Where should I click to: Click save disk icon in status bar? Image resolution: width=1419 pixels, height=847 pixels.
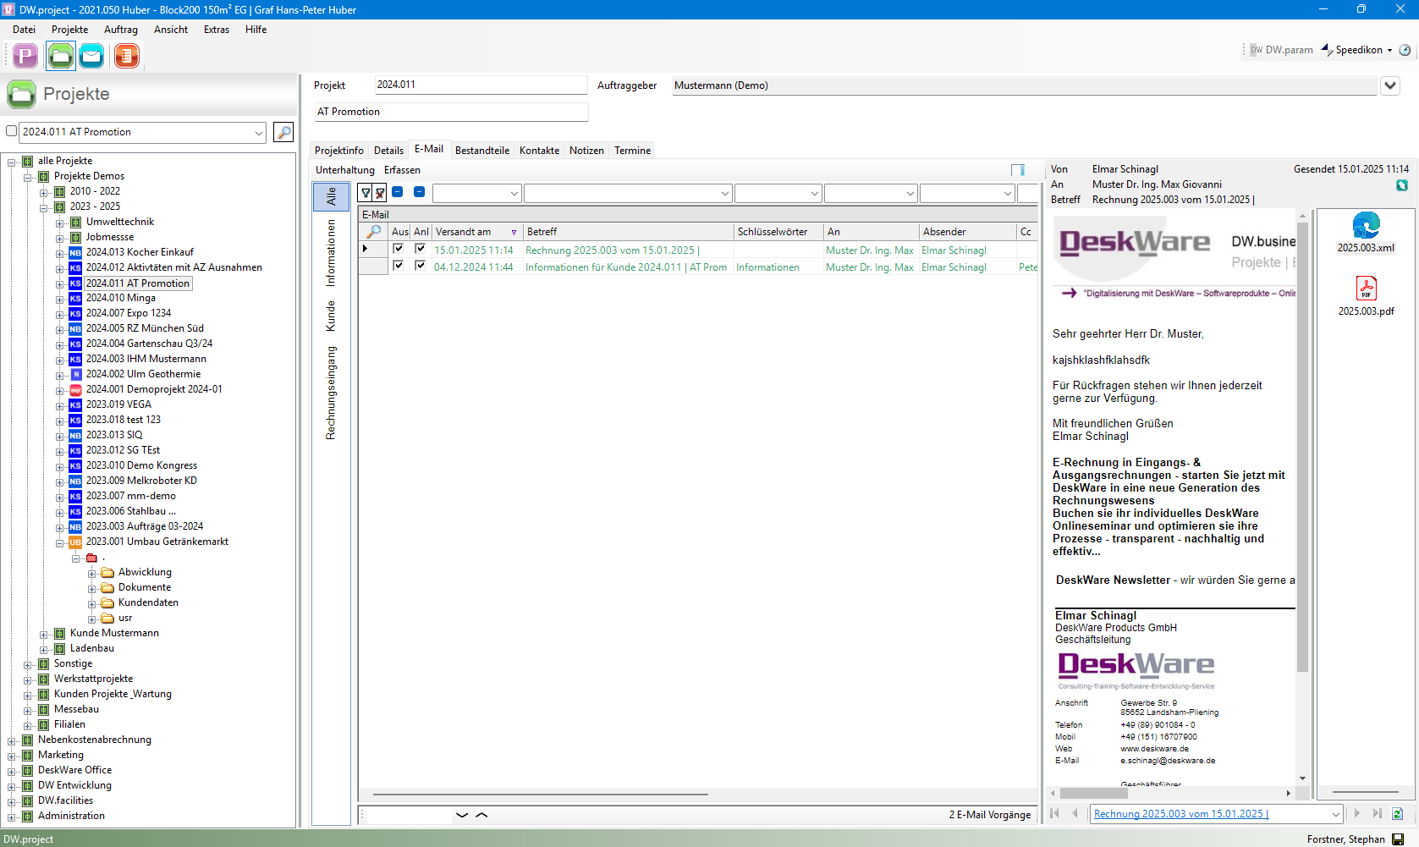[1398, 839]
